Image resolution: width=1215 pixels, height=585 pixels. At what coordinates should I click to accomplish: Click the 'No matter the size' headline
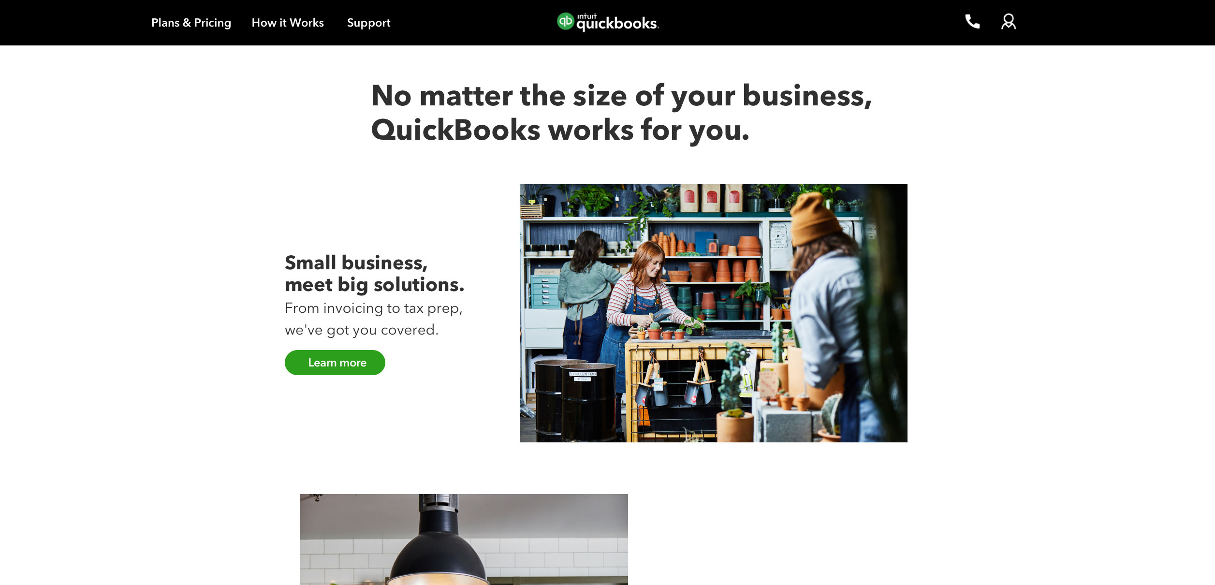point(622,96)
